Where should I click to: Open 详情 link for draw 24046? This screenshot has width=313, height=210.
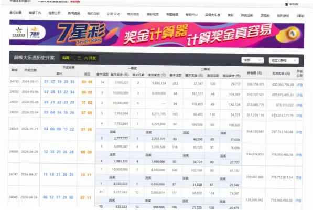click(298, 201)
